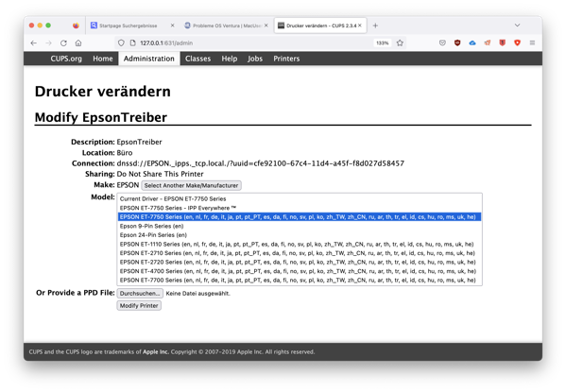Click Select Another Make/Manufacturer button
The height and width of the screenshot is (392, 566).
click(191, 185)
